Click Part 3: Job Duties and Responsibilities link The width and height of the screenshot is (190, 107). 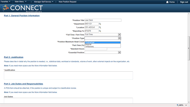point(23,84)
